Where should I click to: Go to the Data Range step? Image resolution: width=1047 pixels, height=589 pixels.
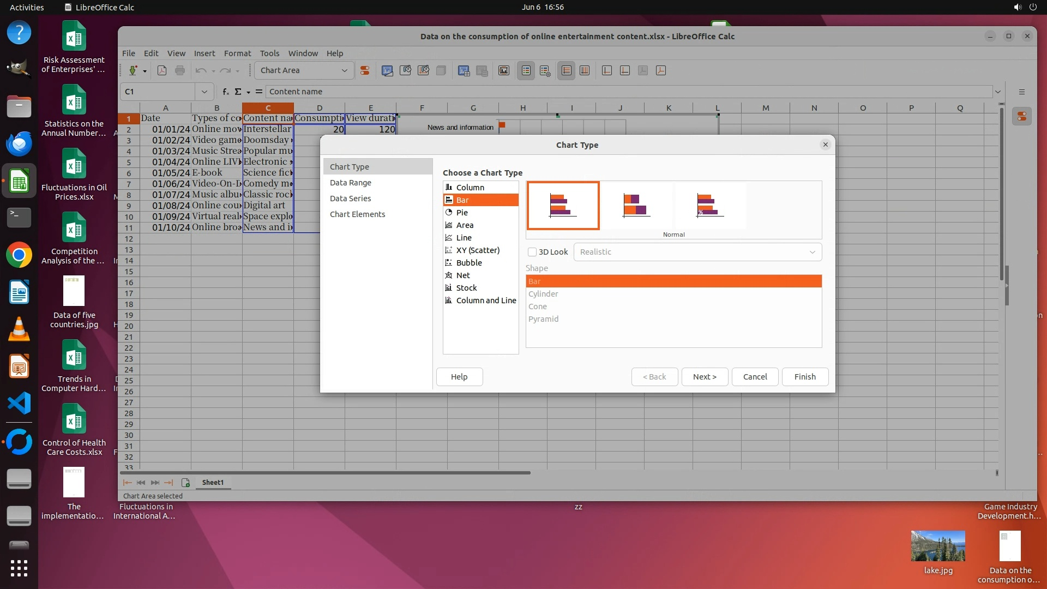point(350,183)
